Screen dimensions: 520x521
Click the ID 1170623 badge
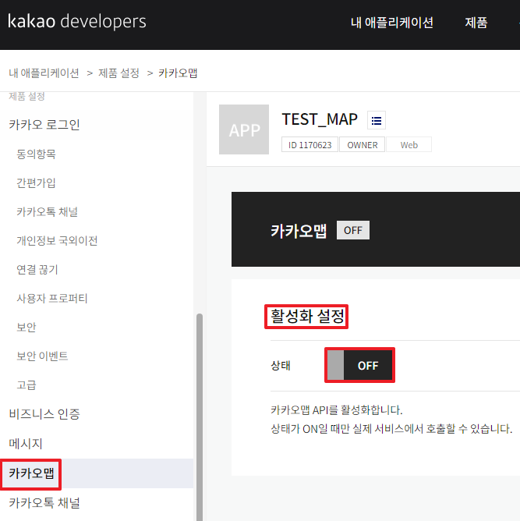point(310,145)
